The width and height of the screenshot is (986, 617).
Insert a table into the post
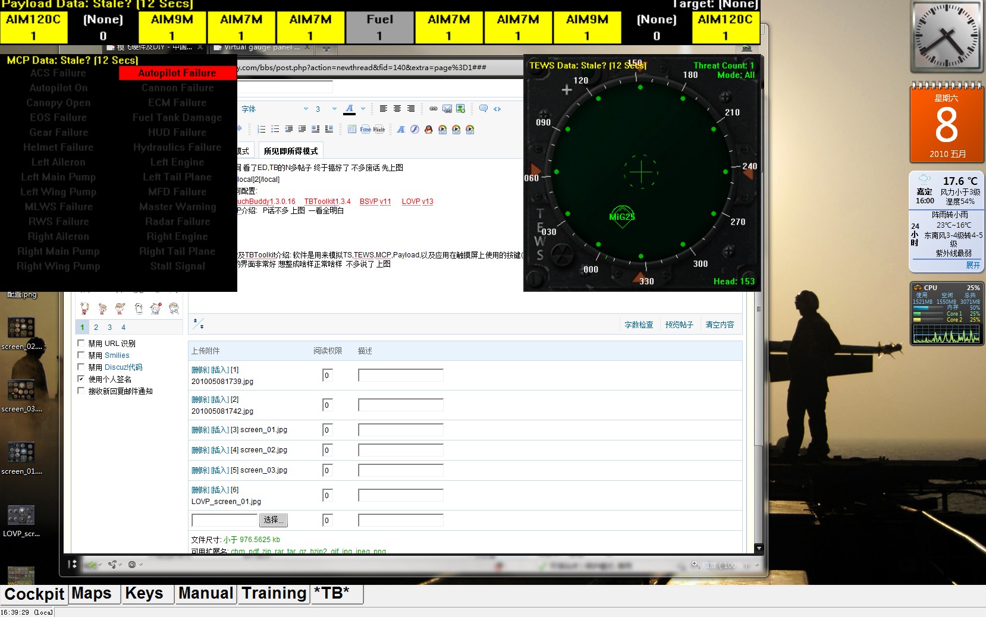click(352, 129)
